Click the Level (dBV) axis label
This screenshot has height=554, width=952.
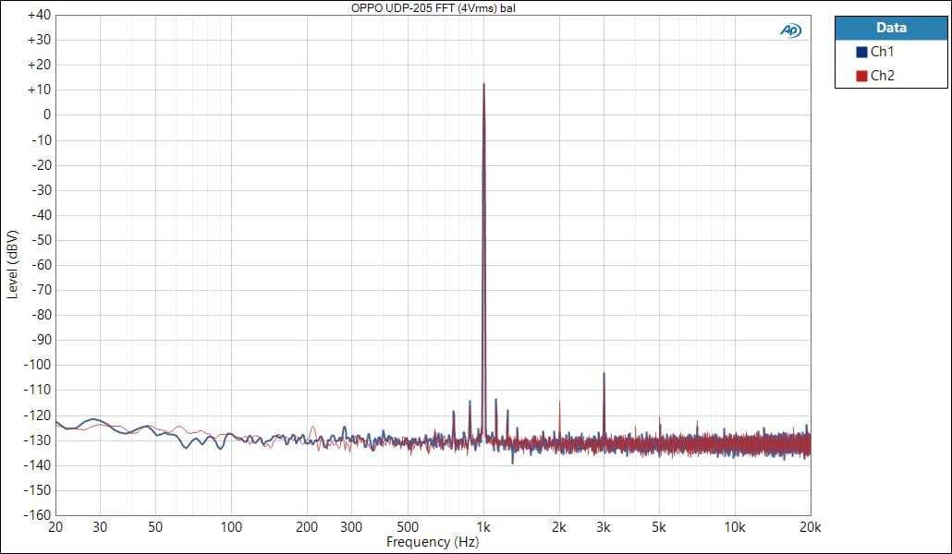[12, 265]
